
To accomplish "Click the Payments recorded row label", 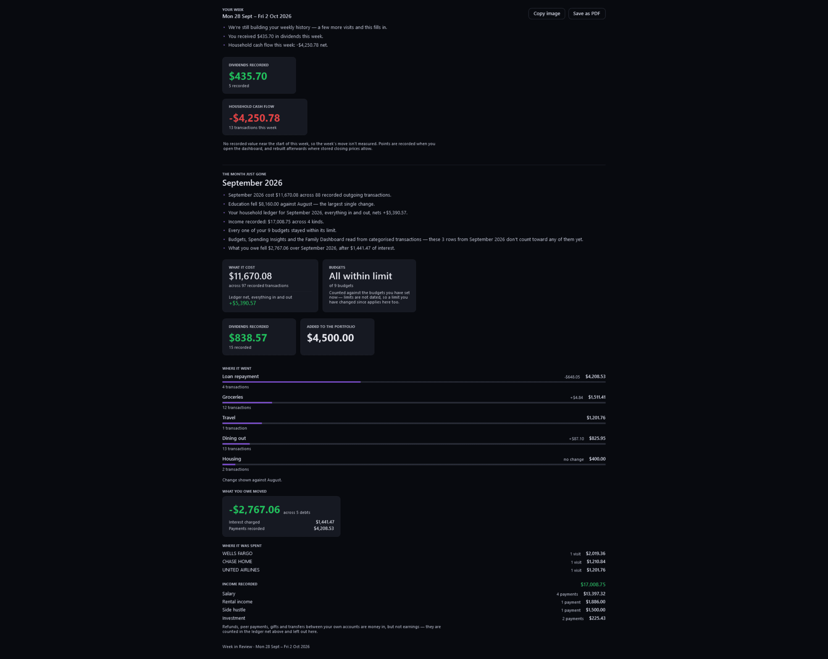I will [246, 528].
